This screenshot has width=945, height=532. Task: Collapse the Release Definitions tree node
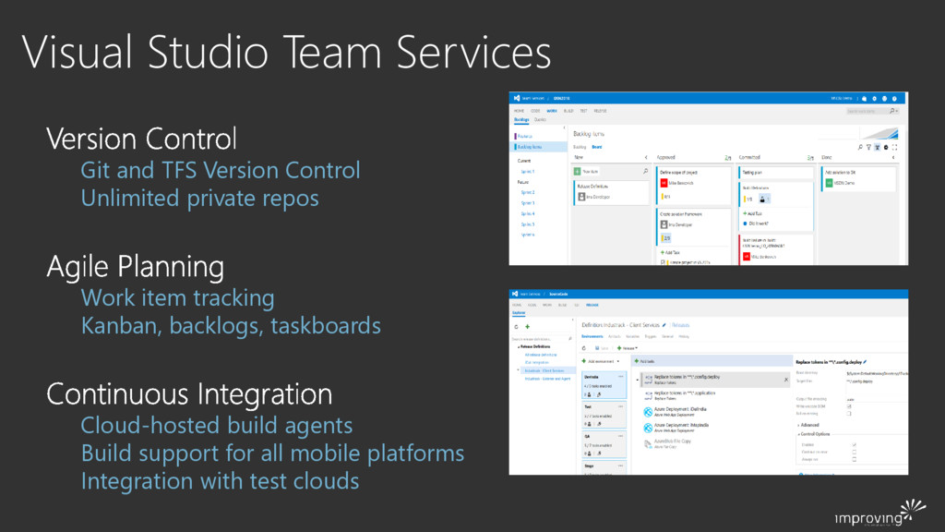(x=519, y=347)
